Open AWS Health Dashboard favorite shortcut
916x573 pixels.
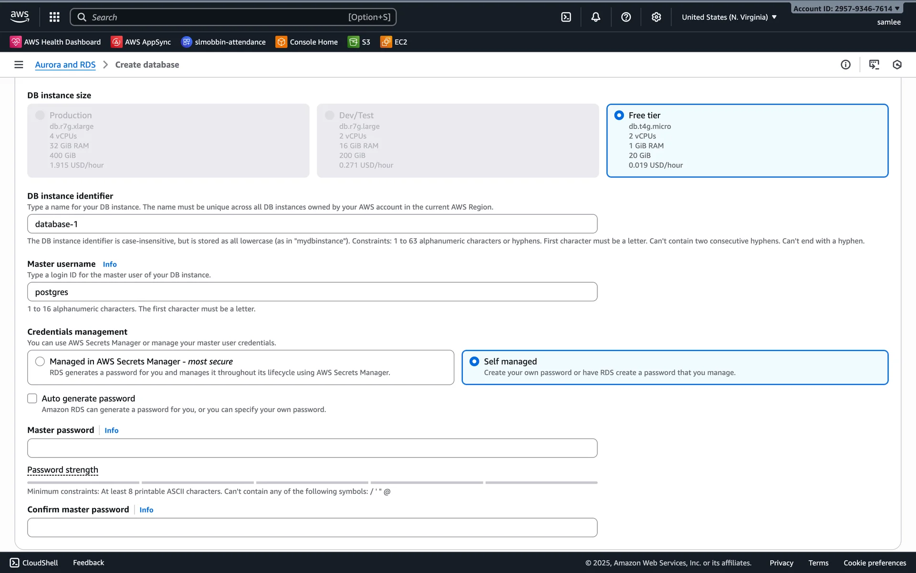[x=56, y=42]
